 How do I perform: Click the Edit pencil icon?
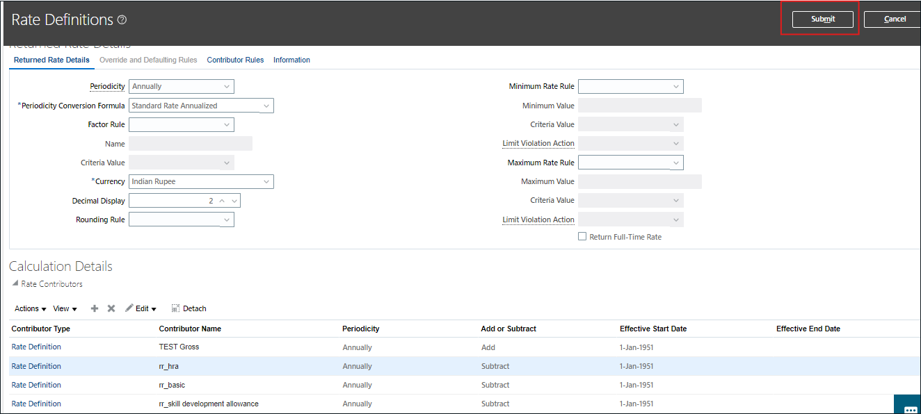129,308
